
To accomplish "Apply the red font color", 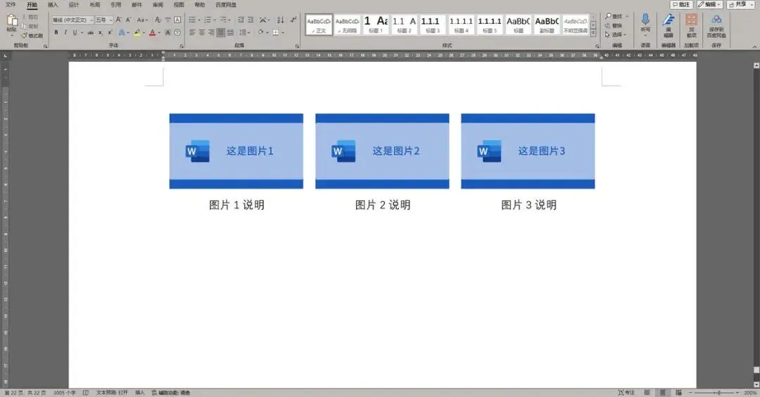I will tap(152, 32).
